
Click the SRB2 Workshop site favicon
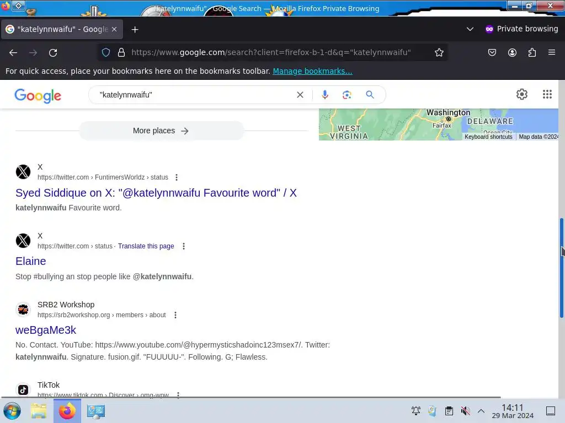[x=23, y=310]
